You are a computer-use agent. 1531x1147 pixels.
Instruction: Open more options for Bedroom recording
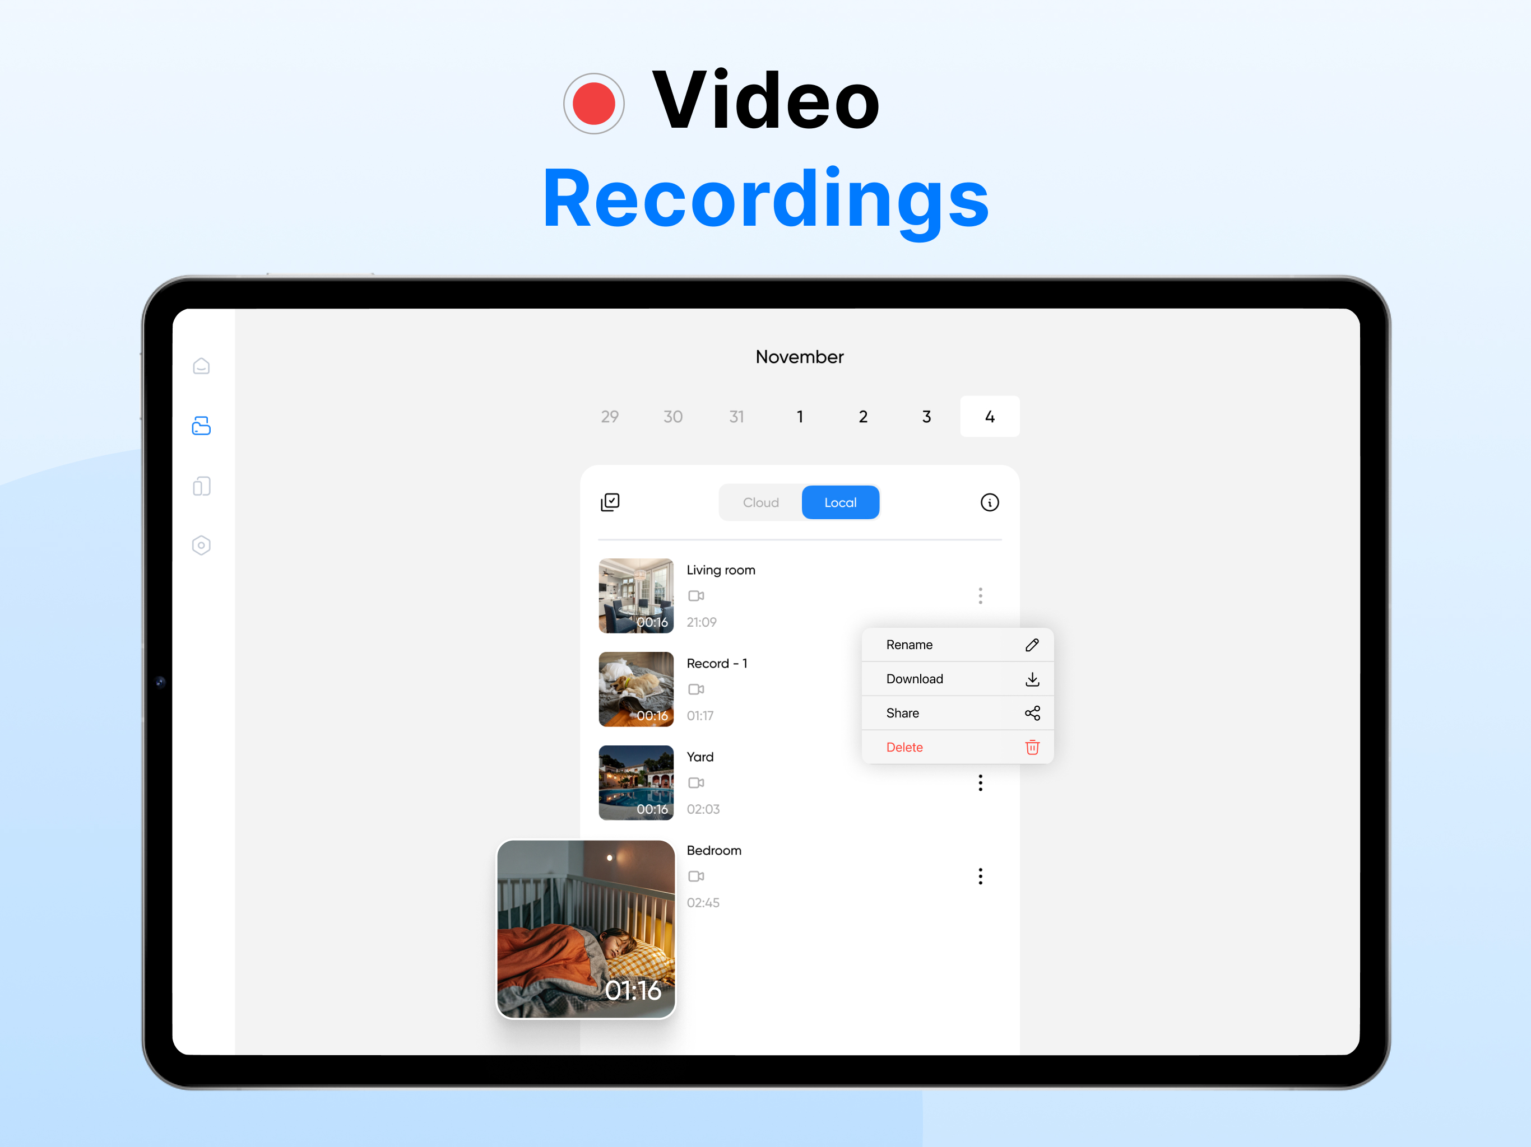pos(980,876)
